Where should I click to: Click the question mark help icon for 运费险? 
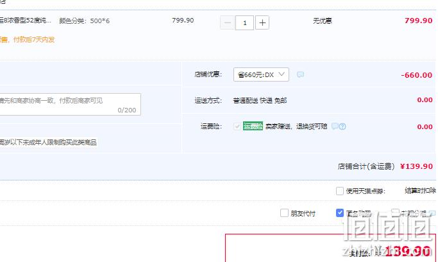pos(342,127)
